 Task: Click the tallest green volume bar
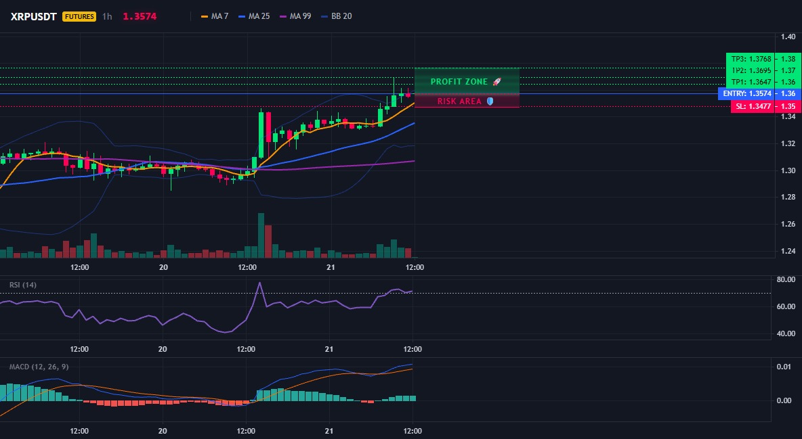pos(261,235)
